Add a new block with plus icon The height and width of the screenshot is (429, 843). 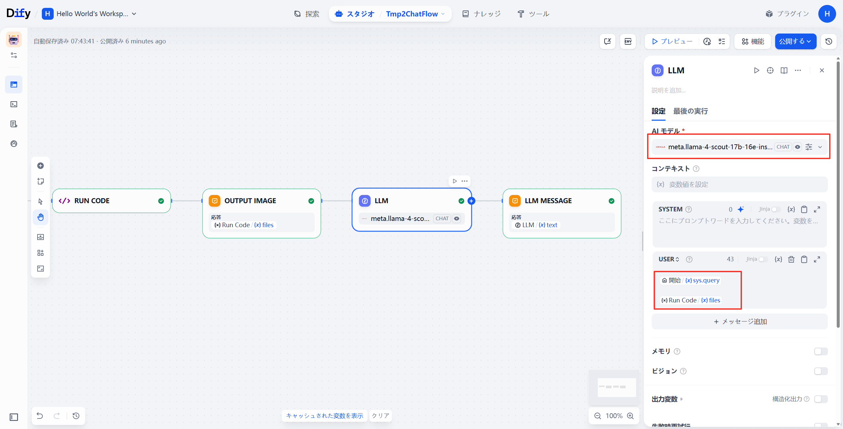tap(41, 166)
